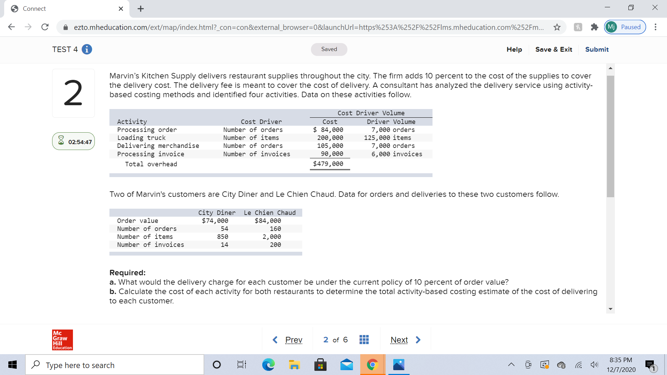Bookmark page with the star icon
667x375 pixels.
557,27
